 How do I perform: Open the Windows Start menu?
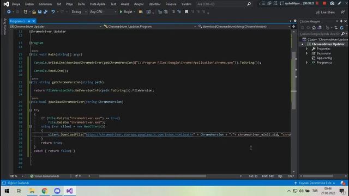(7, 191)
